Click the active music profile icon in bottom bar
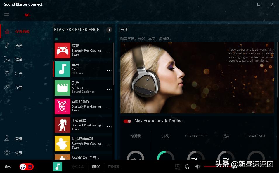 58,167
